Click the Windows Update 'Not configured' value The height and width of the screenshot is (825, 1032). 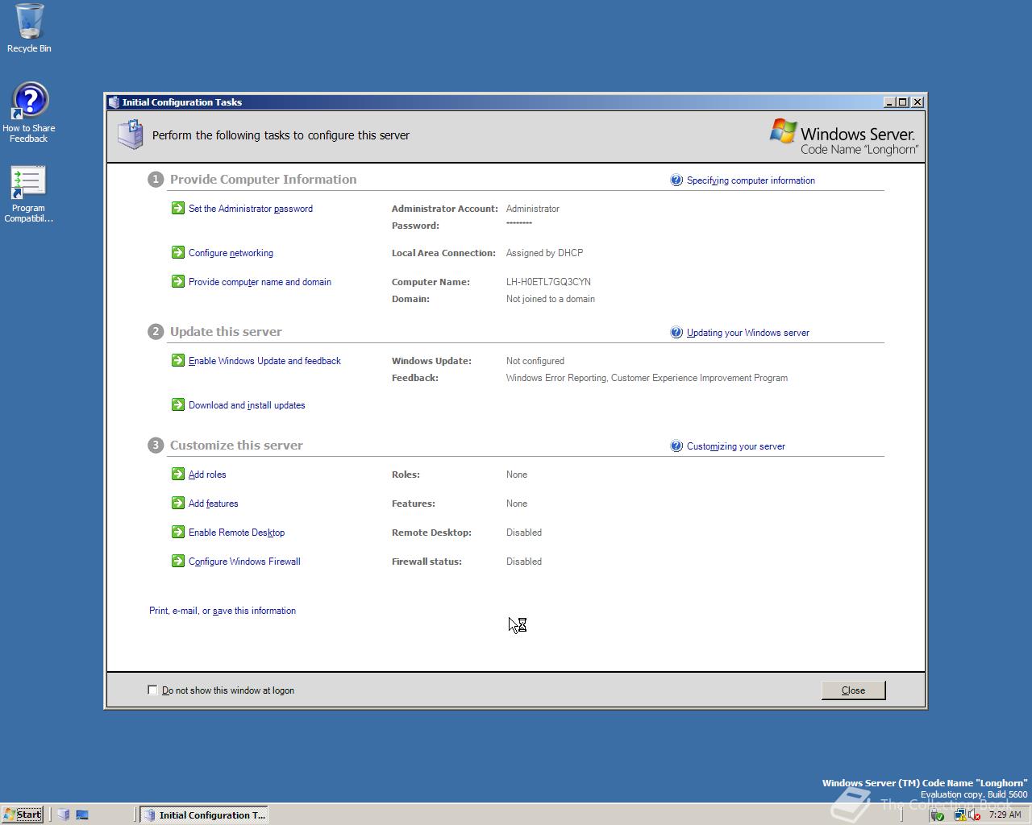(x=535, y=361)
